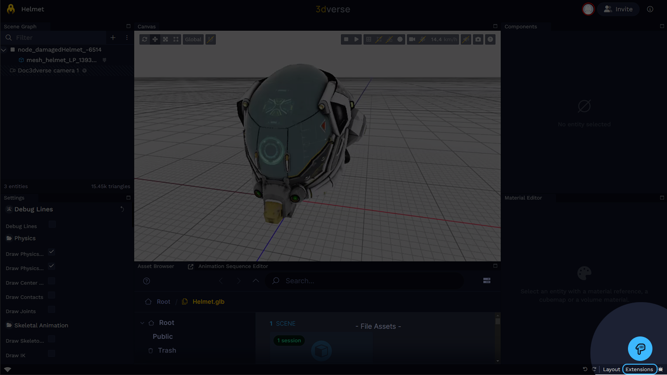Enable the Debug Lines checkbox
The height and width of the screenshot is (375, 667).
52,225
